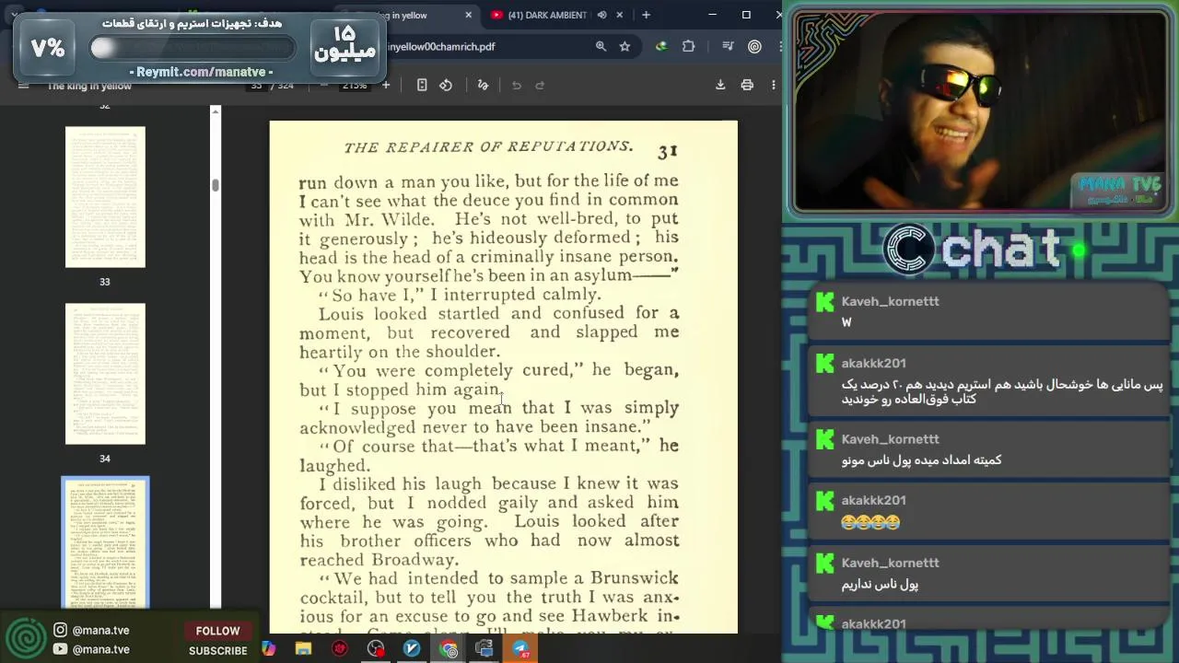Viewport: 1179px width, 663px height.
Task: Click the address bar showing chamrich.pdf
Action: point(488,46)
